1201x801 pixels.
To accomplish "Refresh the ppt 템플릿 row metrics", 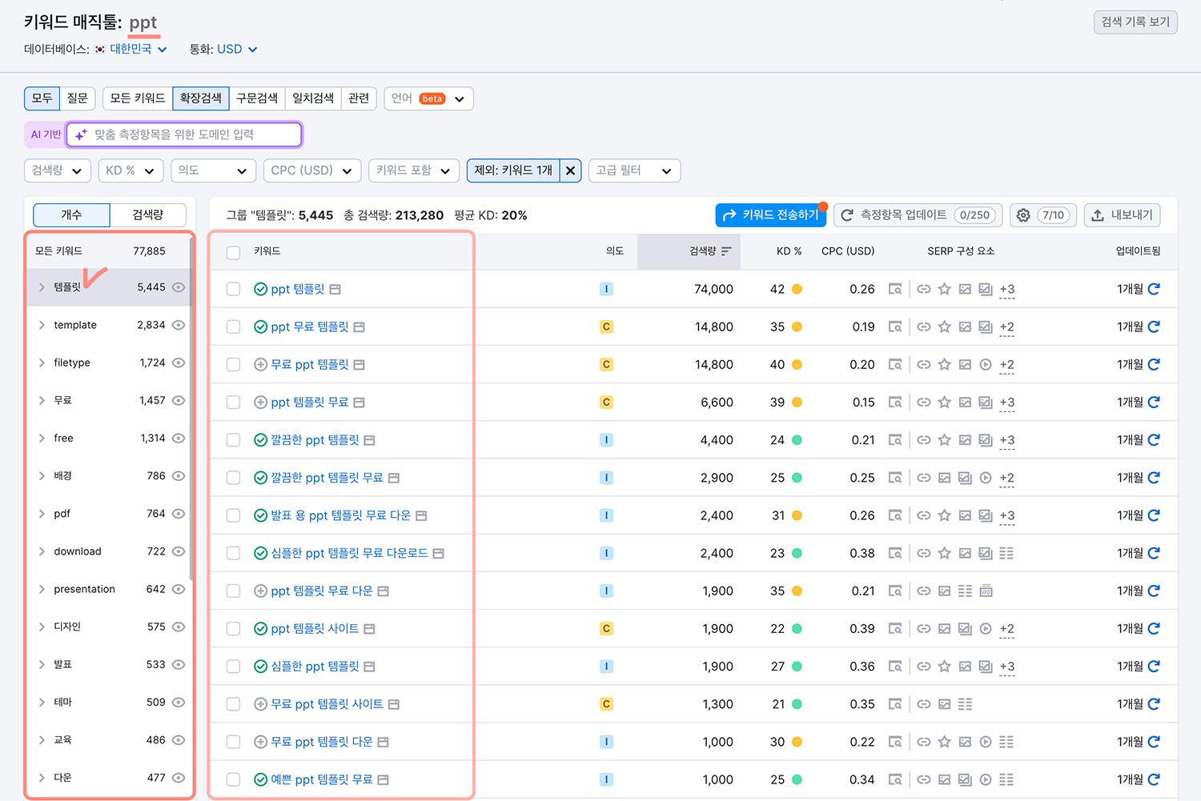I will coord(1154,289).
